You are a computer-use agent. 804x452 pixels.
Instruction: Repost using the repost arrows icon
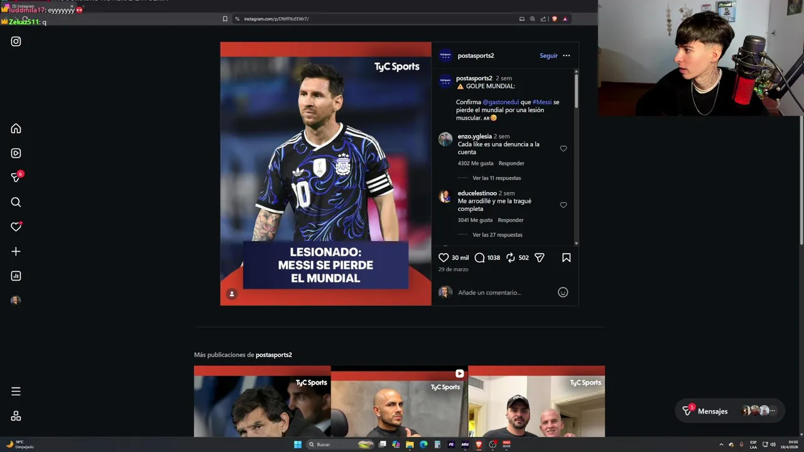[x=511, y=257]
